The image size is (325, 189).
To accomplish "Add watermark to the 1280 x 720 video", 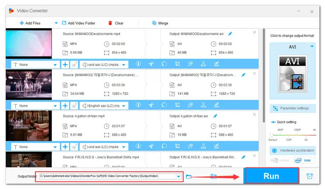I will point(203,105).
